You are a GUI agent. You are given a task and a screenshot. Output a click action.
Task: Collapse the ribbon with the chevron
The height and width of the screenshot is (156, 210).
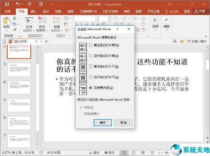(206, 36)
